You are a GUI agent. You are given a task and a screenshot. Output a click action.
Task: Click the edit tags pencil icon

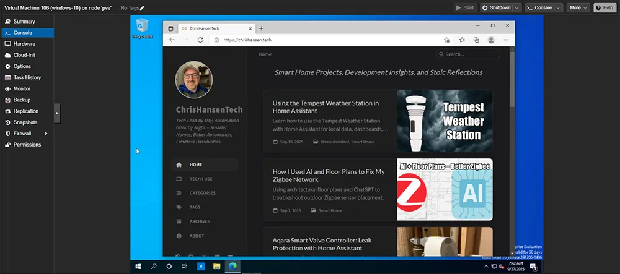click(142, 8)
